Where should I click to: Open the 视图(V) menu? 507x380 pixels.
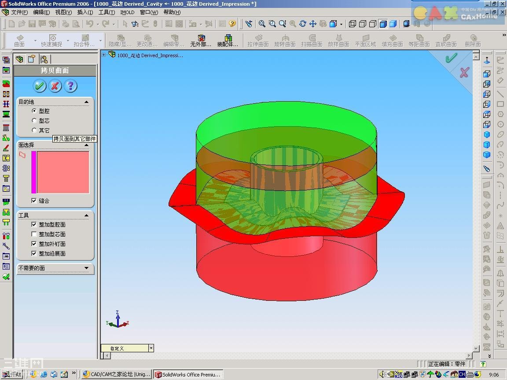[63, 12]
